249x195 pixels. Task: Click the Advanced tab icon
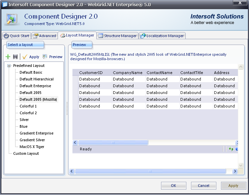36,36
